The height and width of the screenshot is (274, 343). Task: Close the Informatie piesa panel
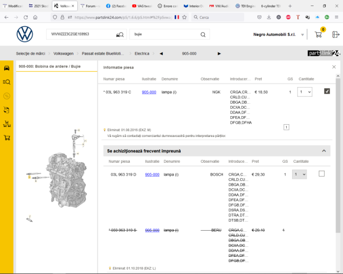(334, 67)
